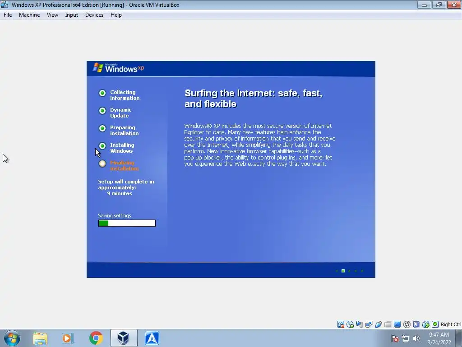Click the USB devices status icon
462x347 pixels.
[x=379, y=324]
